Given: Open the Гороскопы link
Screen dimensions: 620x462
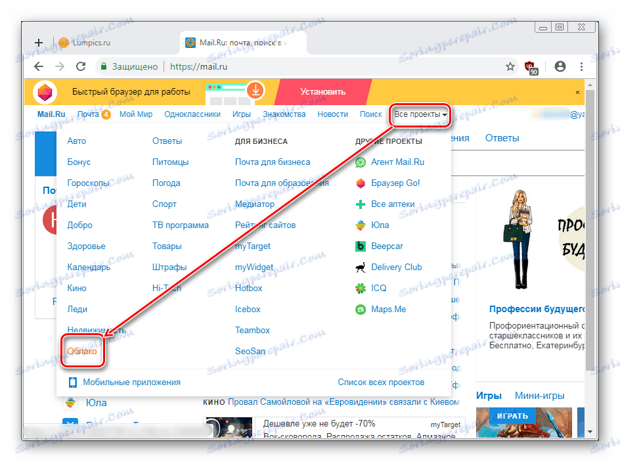Looking at the screenshot, I should (x=88, y=183).
